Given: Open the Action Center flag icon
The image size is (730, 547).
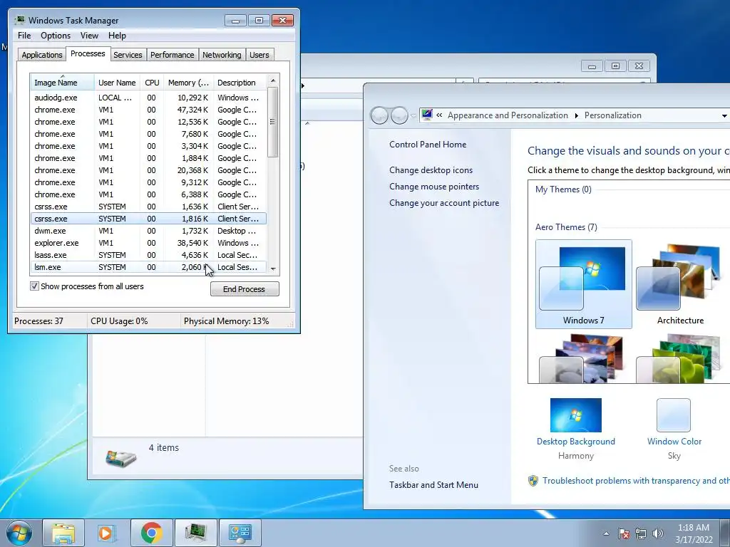Looking at the screenshot, I should (623, 533).
